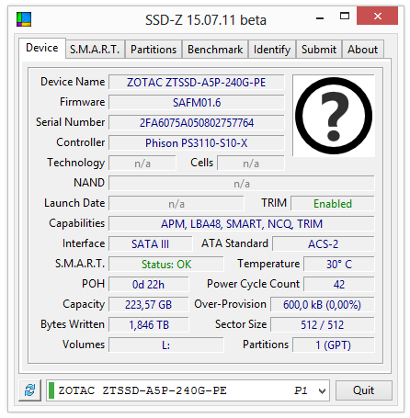Click the Interface value SATA III
410x418 pixels.
tap(151, 244)
